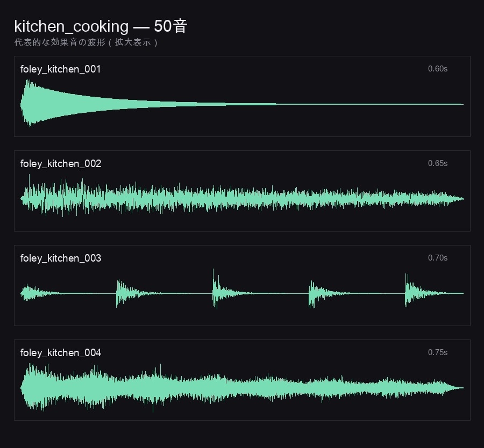The height and width of the screenshot is (448, 484).
Task: Select the foley_kitchen_001 waveform attack peak
Action: pos(30,103)
